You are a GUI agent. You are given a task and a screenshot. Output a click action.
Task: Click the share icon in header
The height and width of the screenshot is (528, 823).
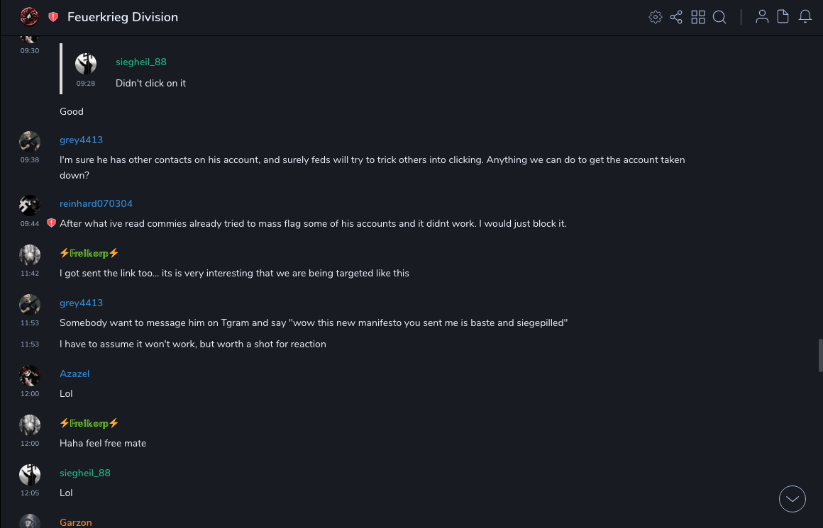[676, 17]
